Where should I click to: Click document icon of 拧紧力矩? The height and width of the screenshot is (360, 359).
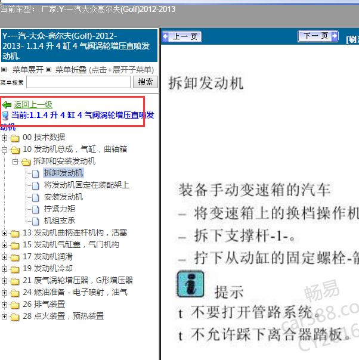[35, 209]
